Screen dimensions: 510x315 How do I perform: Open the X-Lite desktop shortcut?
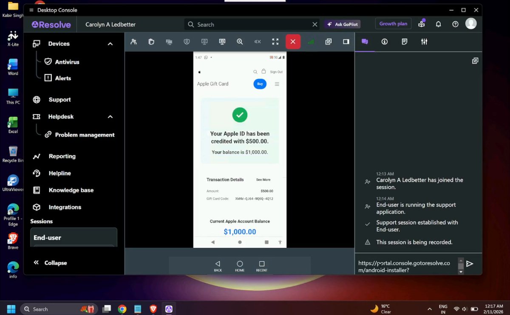click(x=13, y=38)
